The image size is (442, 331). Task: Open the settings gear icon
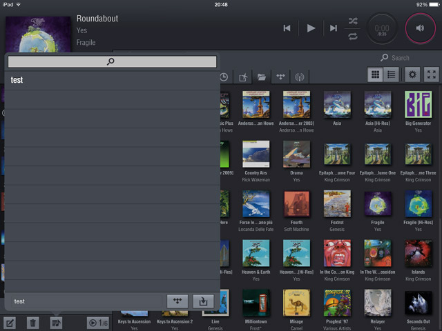click(413, 75)
